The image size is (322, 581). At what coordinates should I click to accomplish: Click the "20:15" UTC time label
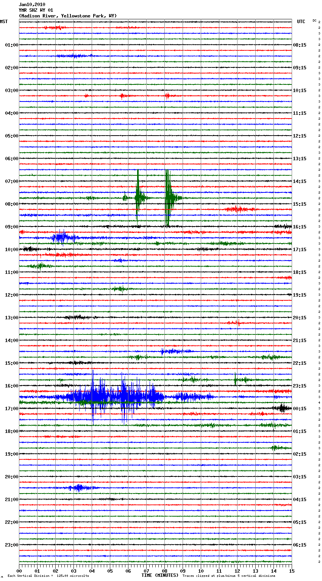pos(300,318)
